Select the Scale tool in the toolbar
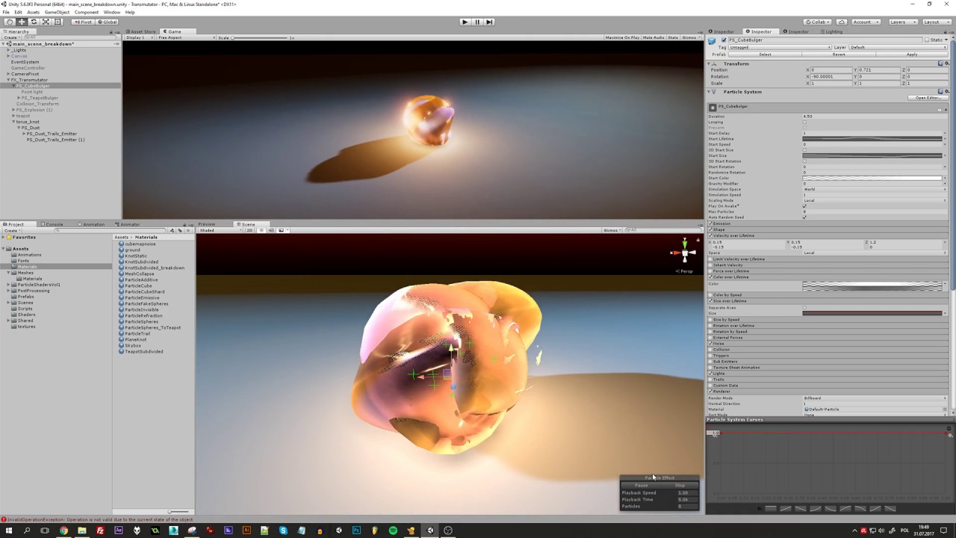 (46, 22)
